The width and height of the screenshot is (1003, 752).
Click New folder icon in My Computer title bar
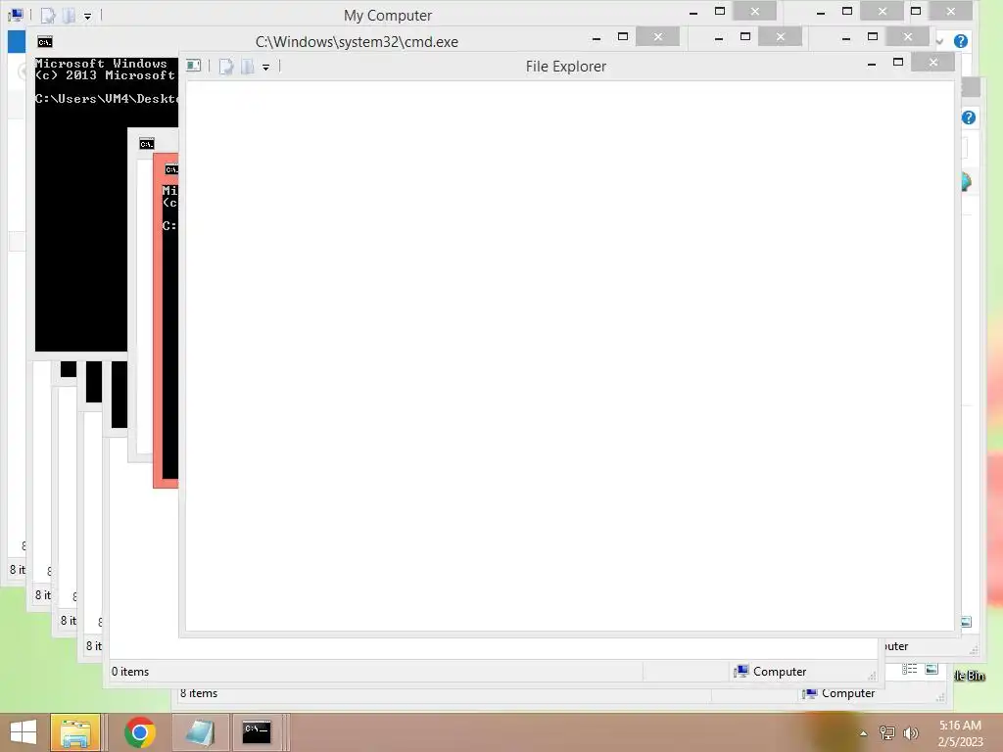(x=69, y=15)
